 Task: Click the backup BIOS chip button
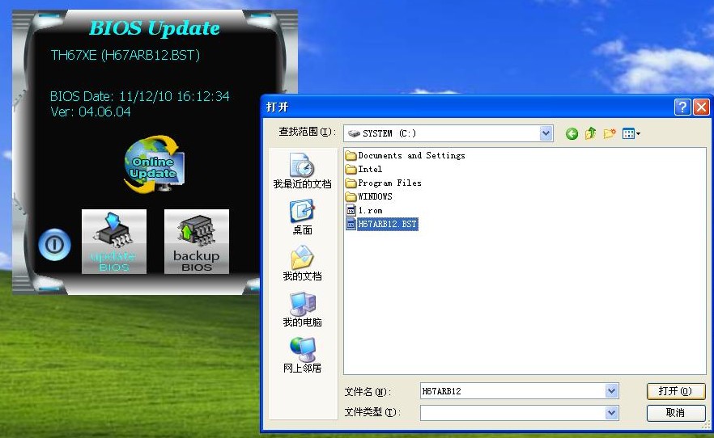point(196,242)
